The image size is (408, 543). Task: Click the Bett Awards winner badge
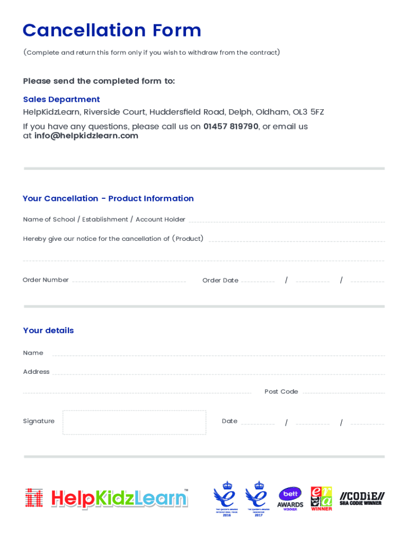290,498
